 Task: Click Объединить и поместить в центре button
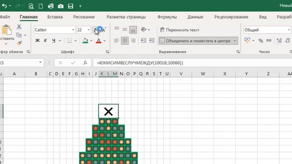[195, 41]
